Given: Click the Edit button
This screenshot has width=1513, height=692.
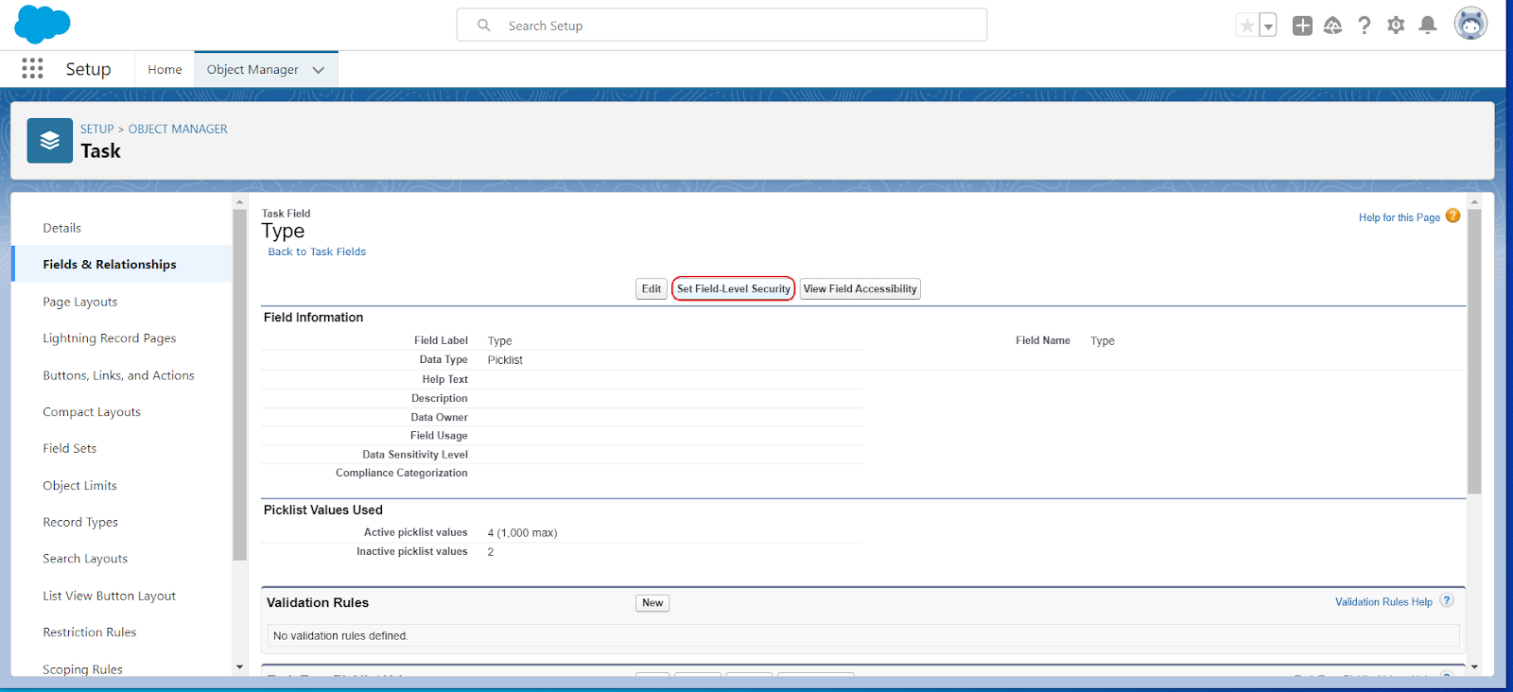Looking at the screenshot, I should coord(652,288).
